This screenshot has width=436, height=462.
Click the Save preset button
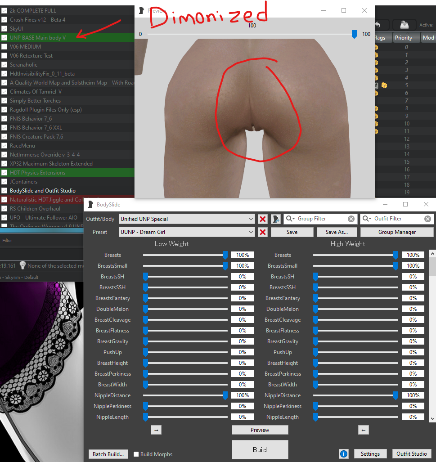(x=292, y=232)
